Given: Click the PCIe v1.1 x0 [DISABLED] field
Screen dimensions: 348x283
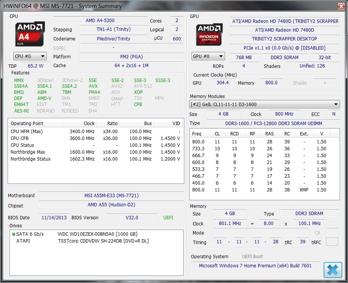Looking at the screenshot, I should (x=284, y=48).
